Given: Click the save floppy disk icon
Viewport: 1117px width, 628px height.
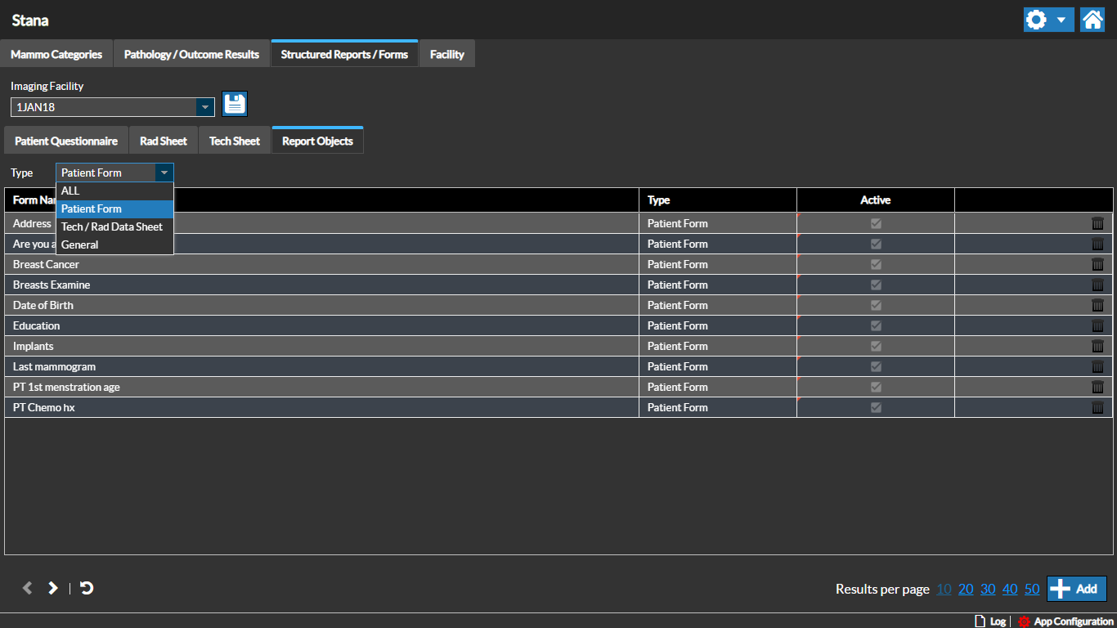Looking at the screenshot, I should [x=235, y=104].
